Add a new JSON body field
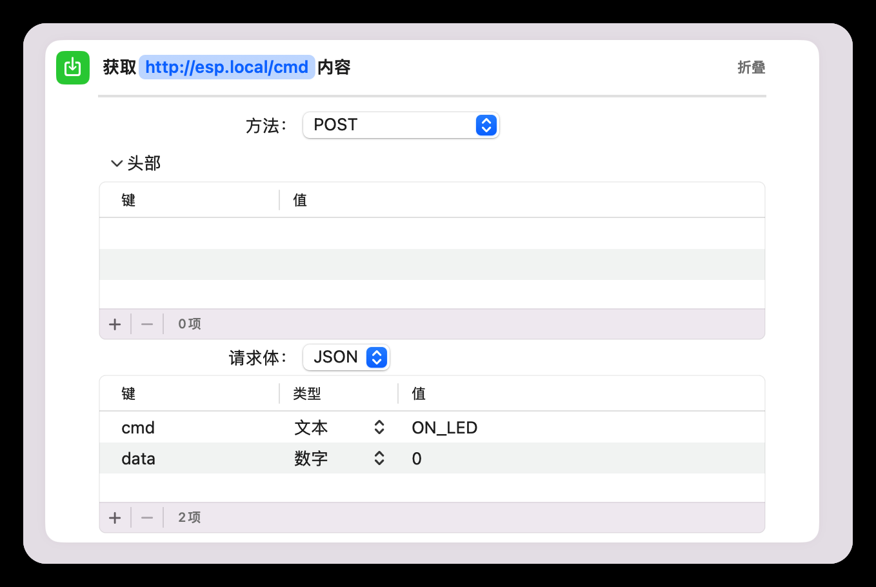 115,517
